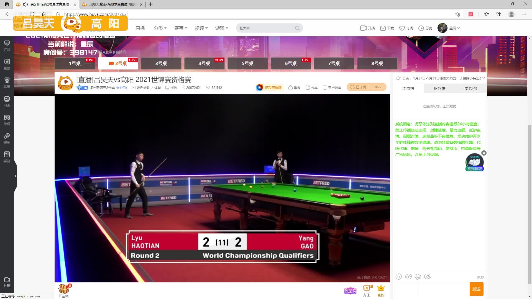
Task: Switch to the 粉丝榜 tab
Action: point(439,88)
